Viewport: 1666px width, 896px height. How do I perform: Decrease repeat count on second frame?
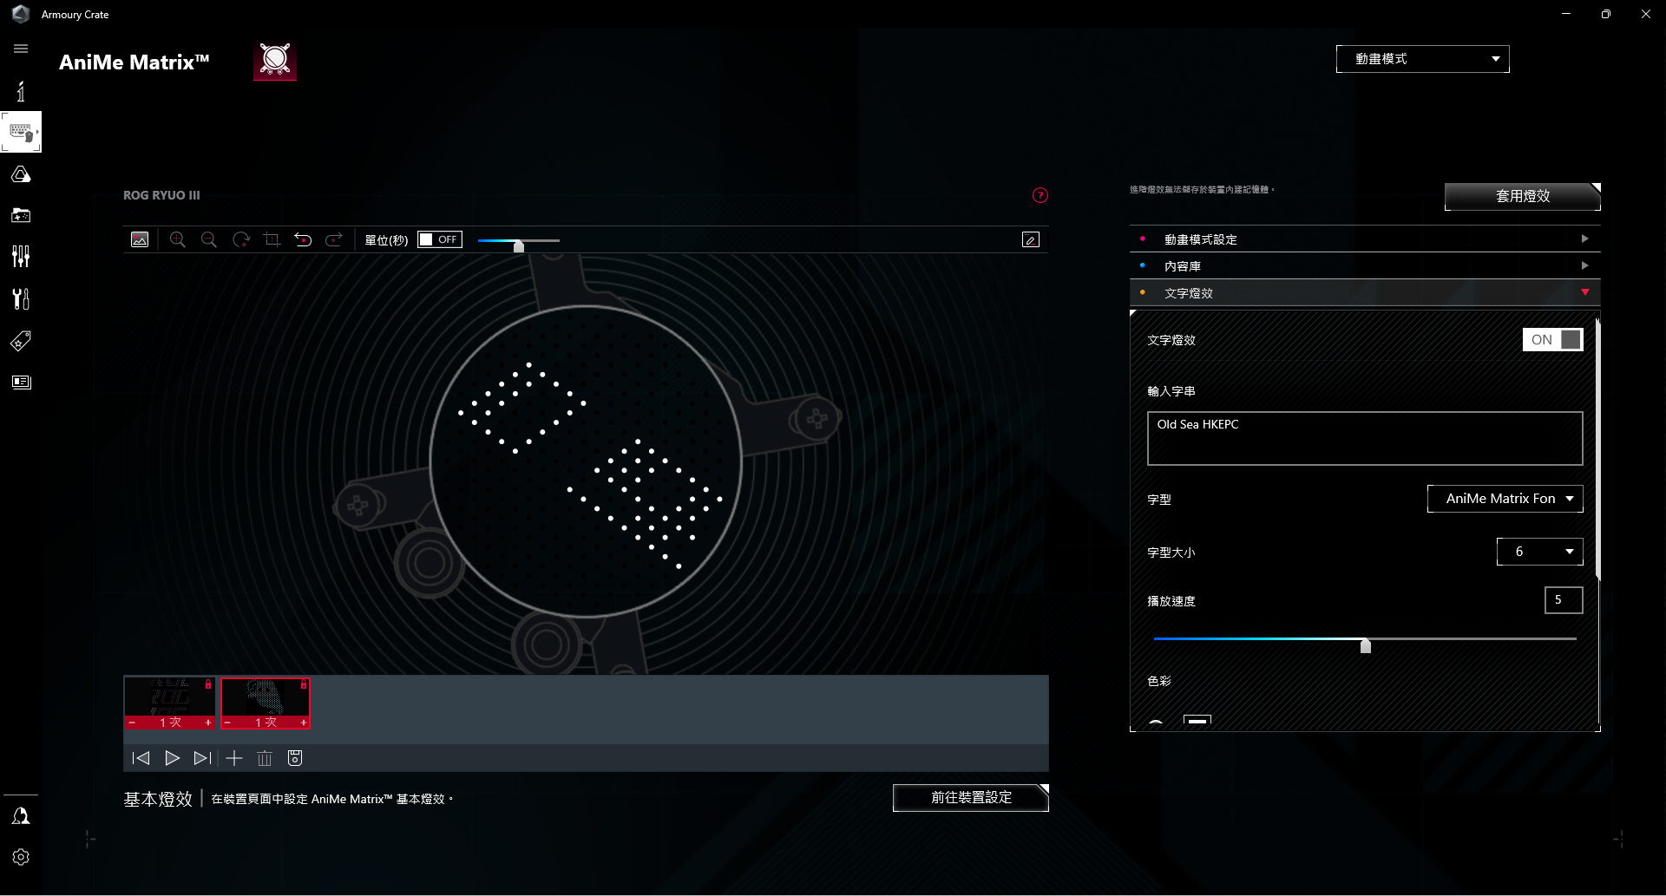[227, 723]
